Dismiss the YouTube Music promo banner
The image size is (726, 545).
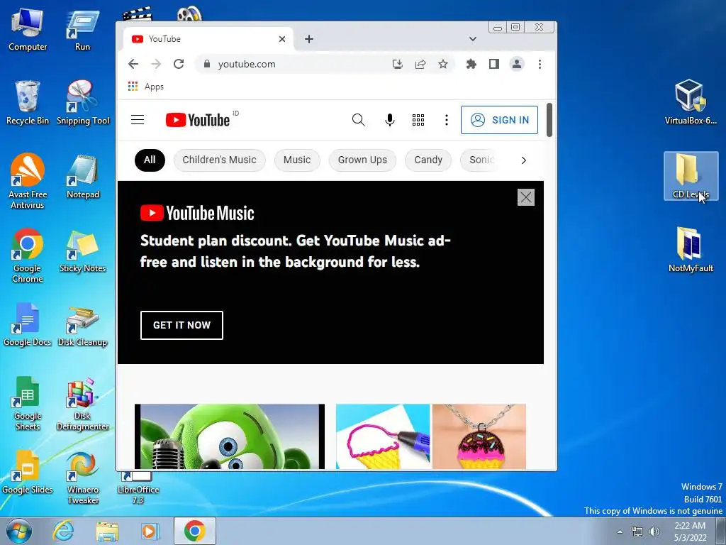tap(526, 197)
